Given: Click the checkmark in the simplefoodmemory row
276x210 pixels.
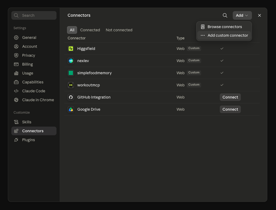Looking at the screenshot, I should pos(222,73).
